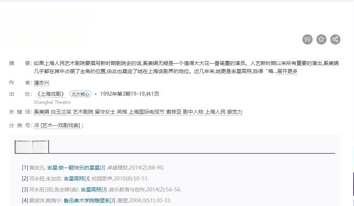Image resolution: width=354 pixels, height=206 pixels.
Task: Select first blank tab above references
Action: 23,147
